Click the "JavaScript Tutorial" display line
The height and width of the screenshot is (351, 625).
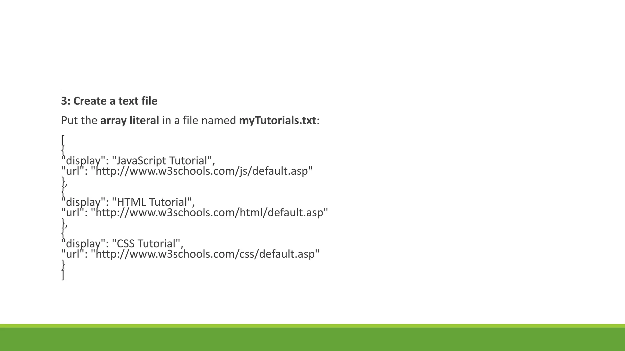(x=138, y=161)
